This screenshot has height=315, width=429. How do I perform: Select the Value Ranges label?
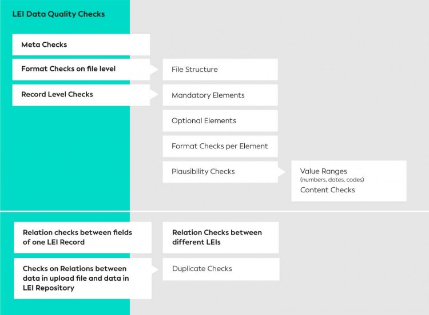point(323,171)
